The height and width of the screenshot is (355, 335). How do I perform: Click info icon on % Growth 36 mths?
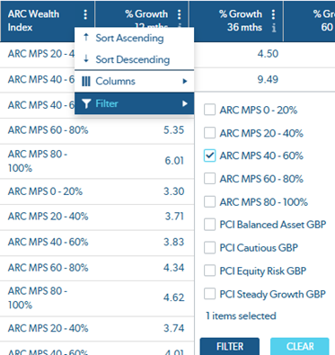click(x=274, y=28)
